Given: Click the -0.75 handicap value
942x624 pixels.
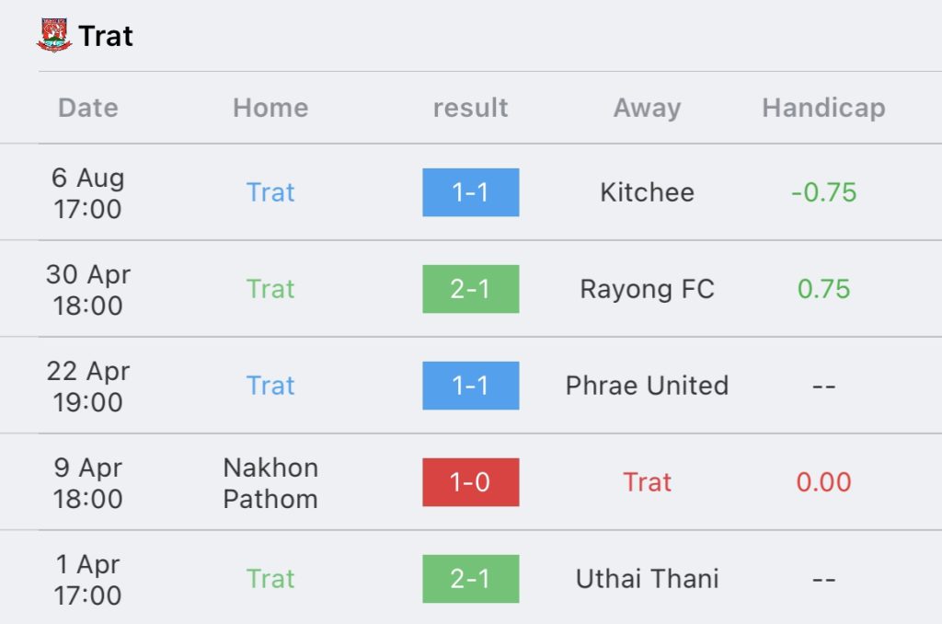Looking at the screenshot, I should tap(823, 192).
